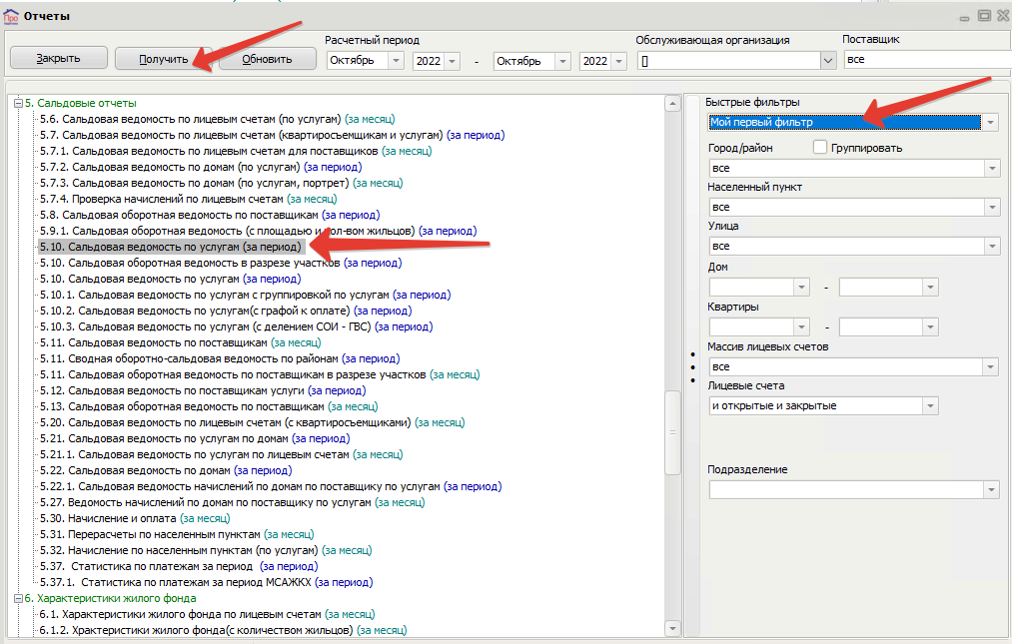Select report 5.7 (квартиросъемщикам и услугам)
Image resolution: width=1012 pixels, height=644 pixels.
(272, 135)
